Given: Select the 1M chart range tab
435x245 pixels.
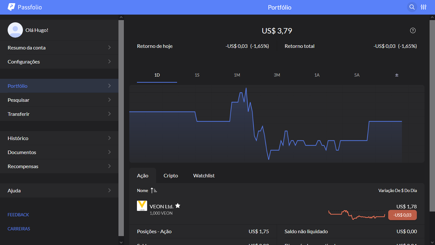Looking at the screenshot, I should click(237, 75).
